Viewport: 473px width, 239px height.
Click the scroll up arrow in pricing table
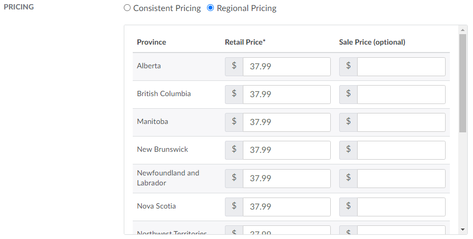pyautogui.click(x=462, y=29)
